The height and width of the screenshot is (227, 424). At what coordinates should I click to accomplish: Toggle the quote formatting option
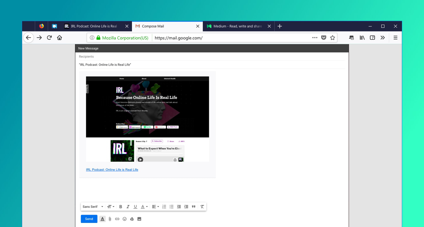click(193, 207)
